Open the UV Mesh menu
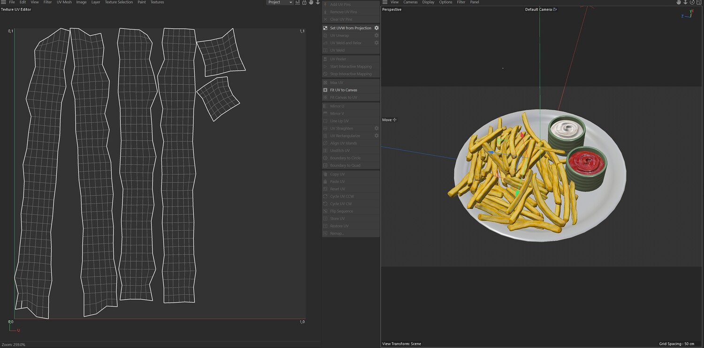 [x=64, y=2]
